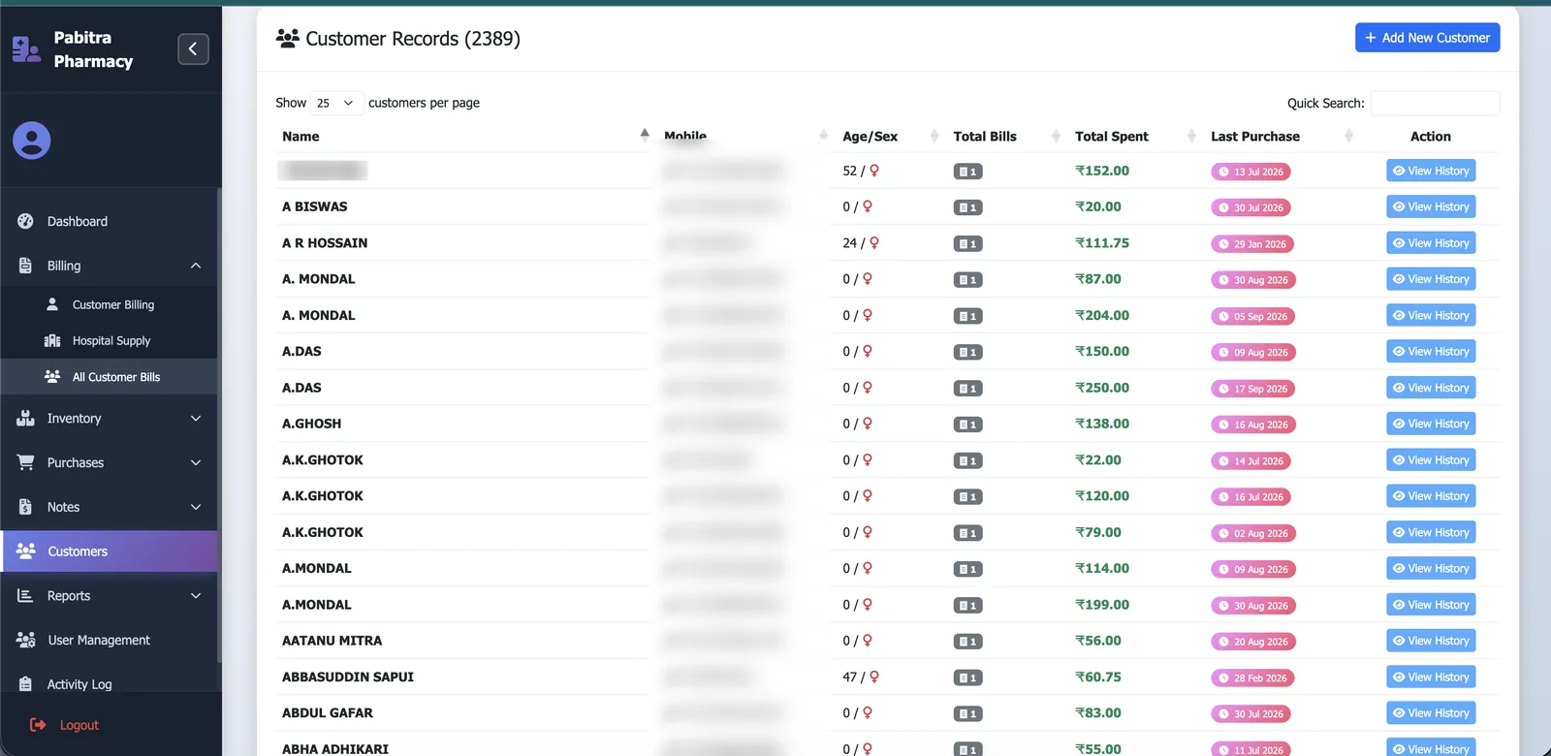
Task: Open the customers per page dropdown
Action: [336, 103]
